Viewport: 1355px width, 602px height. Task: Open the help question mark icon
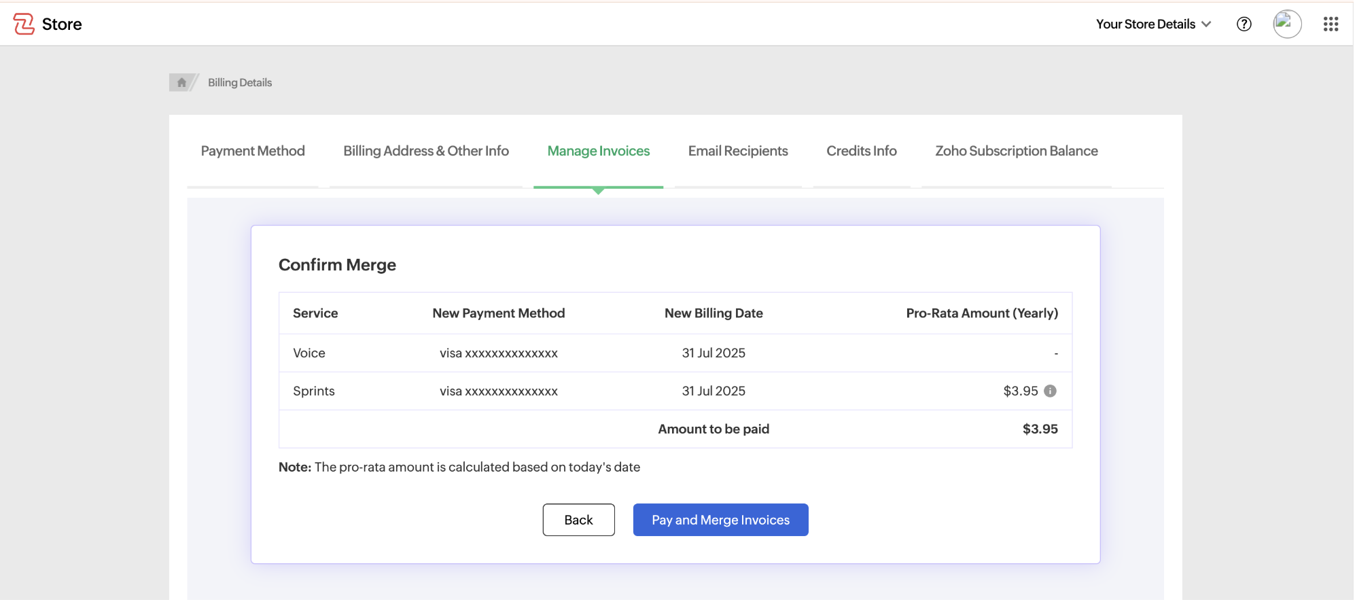pos(1244,24)
